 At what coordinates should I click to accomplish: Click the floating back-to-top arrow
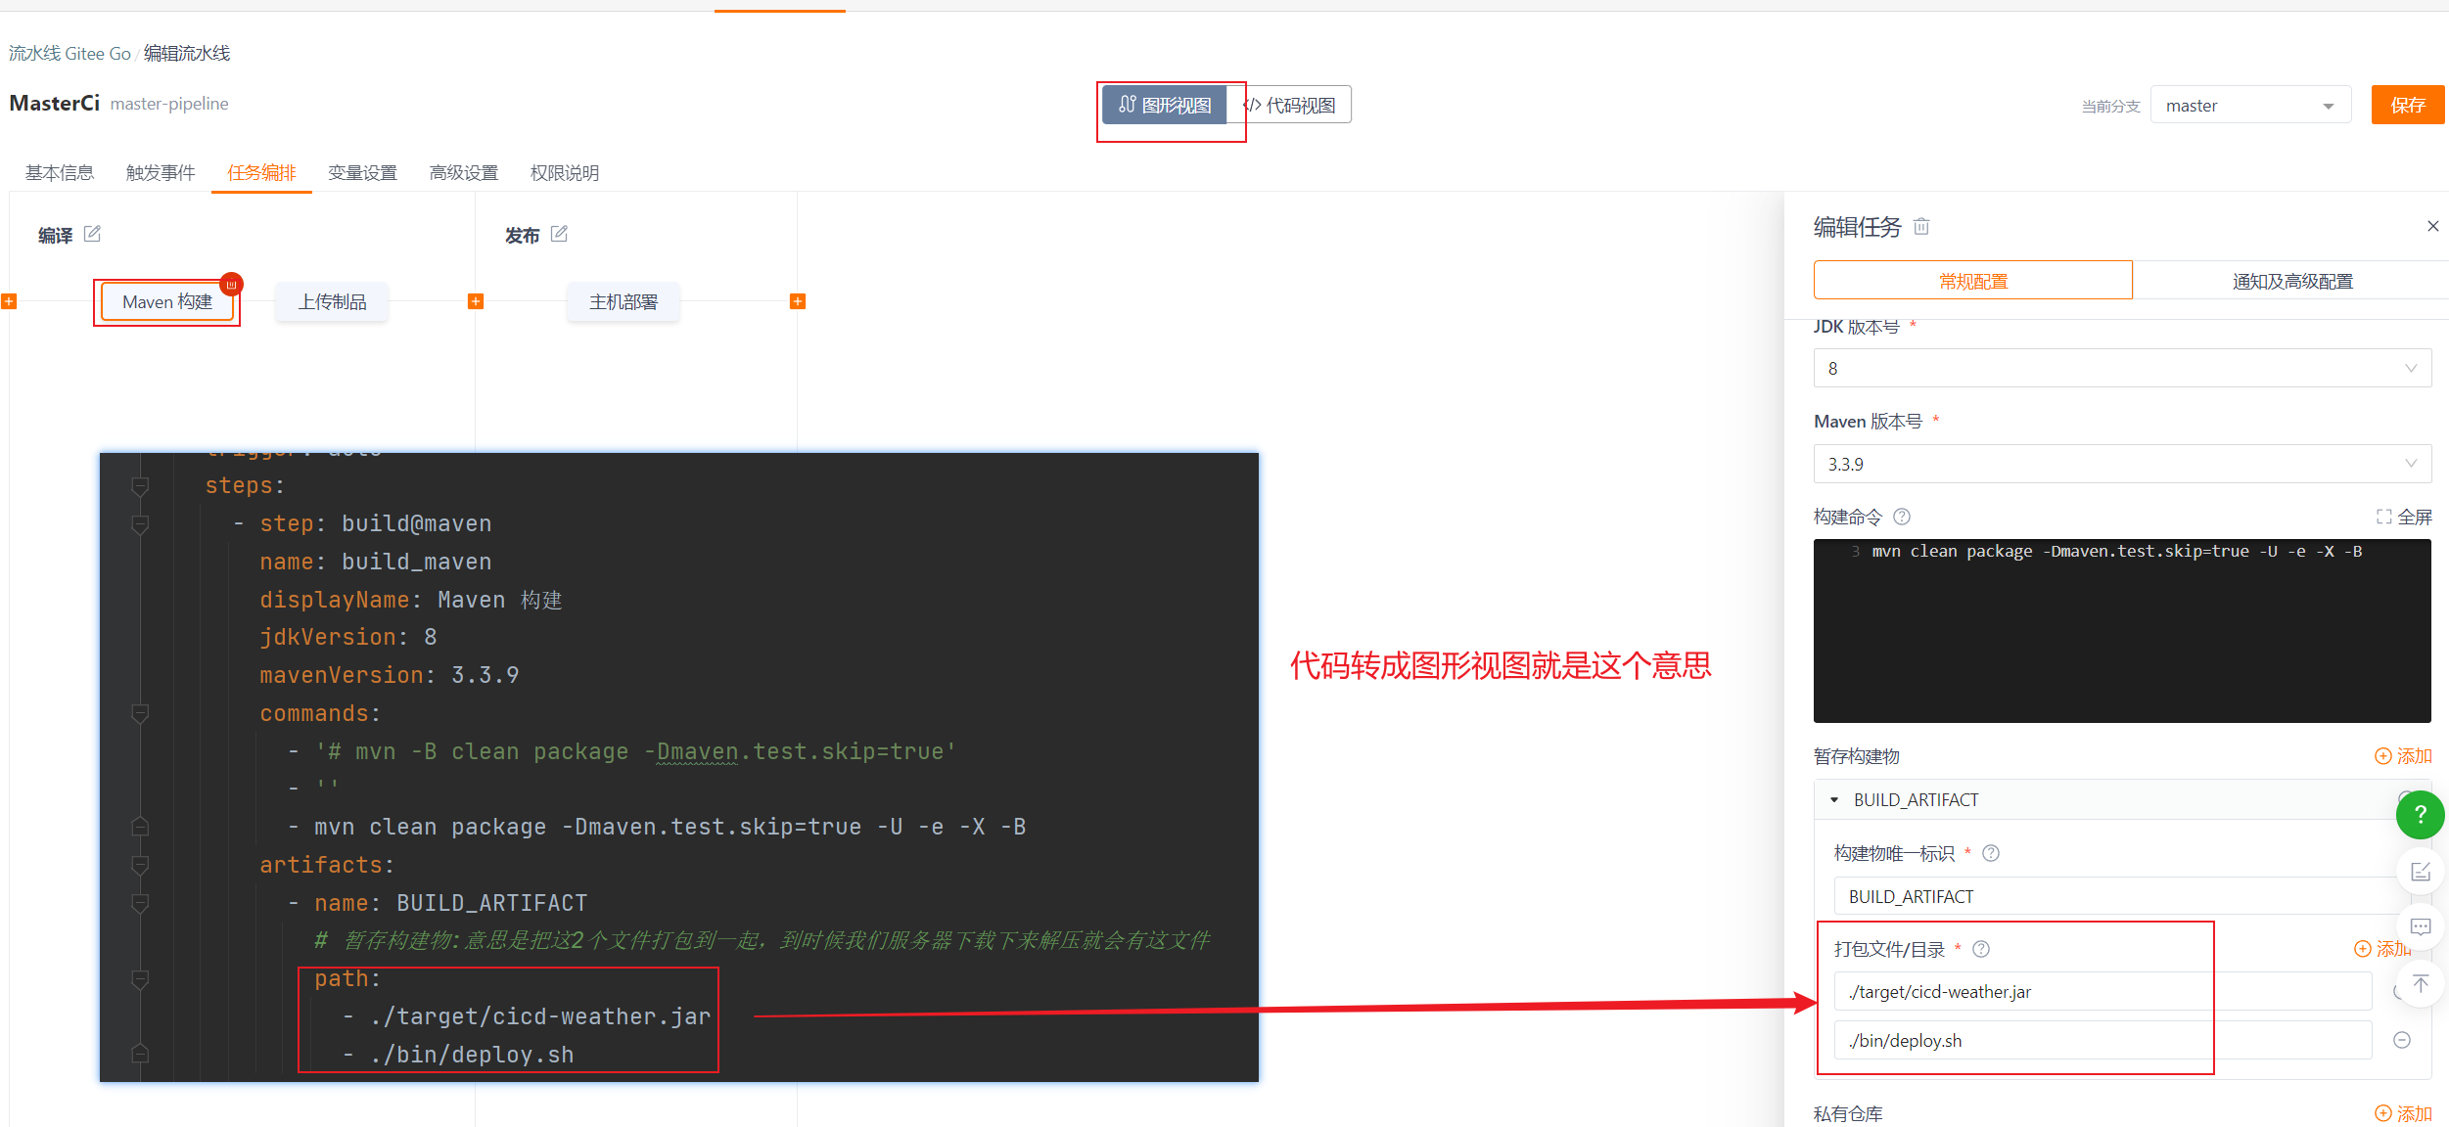(x=2421, y=983)
